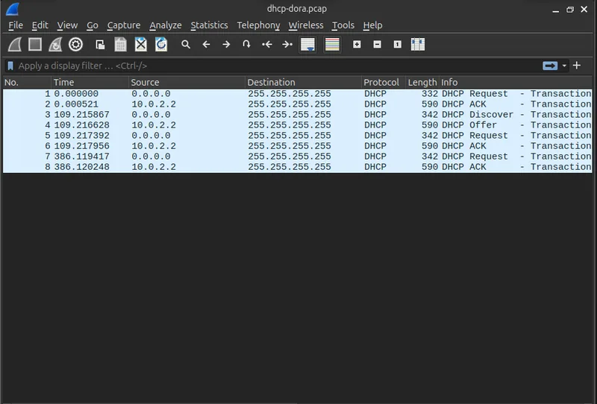Image resolution: width=597 pixels, height=404 pixels.
Task: Sort by the Protocol column header
Action: point(384,82)
